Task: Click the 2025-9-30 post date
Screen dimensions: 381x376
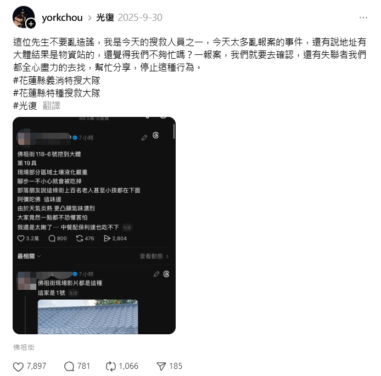Action: tap(140, 18)
